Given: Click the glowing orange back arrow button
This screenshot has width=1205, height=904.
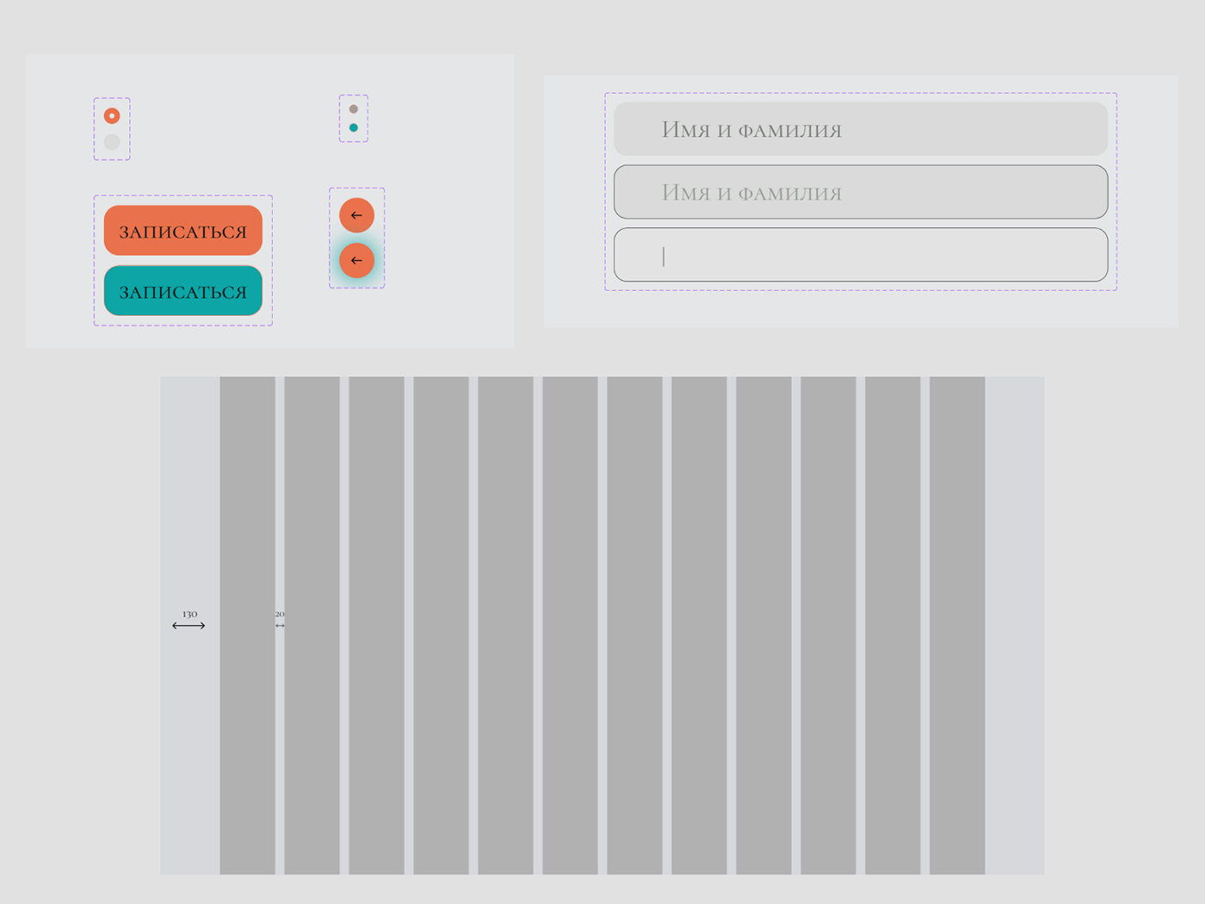Looking at the screenshot, I should point(356,260).
